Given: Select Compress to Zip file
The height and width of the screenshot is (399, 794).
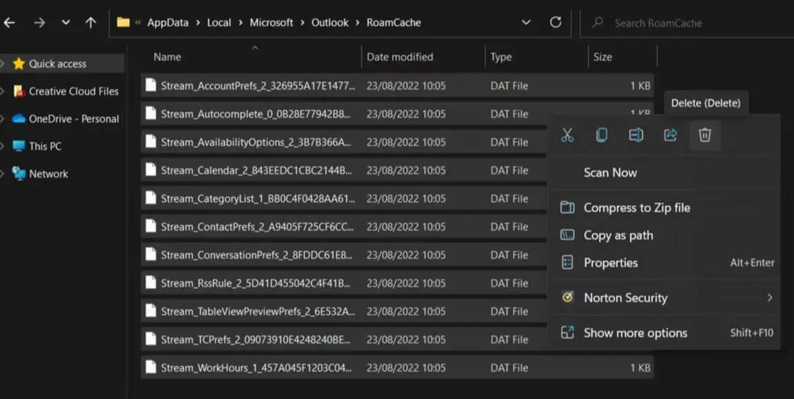Looking at the screenshot, I should click(x=637, y=208).
